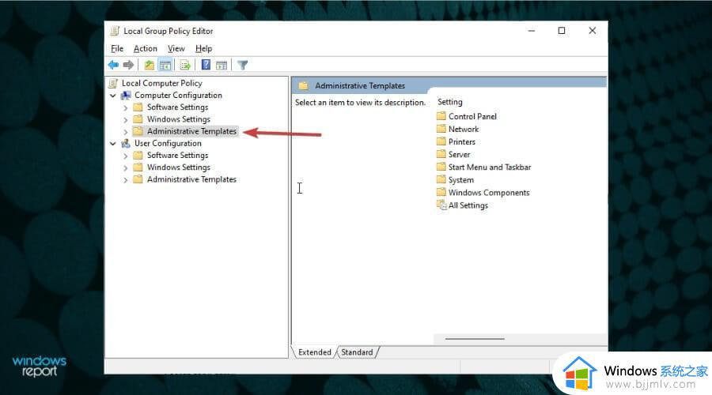This screenshot has height=395, width=712.
Task: Select Administrative Templates under User Configuration
Action: [x=191, y=179]
